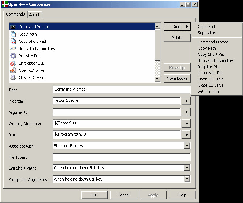Open the Arguments field arrow menu
The image size is (243, 203).
coord(186,112)
